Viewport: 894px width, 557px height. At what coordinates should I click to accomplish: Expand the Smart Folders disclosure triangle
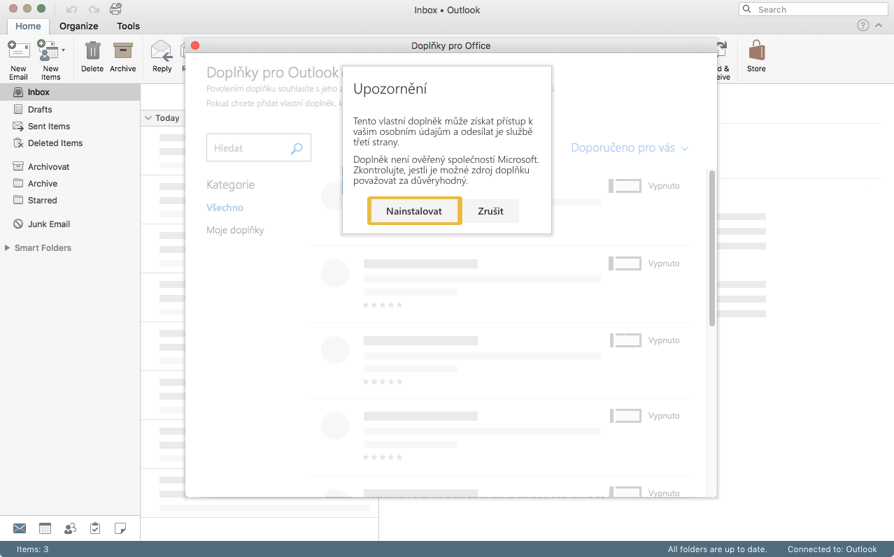[x=8, y=248]
